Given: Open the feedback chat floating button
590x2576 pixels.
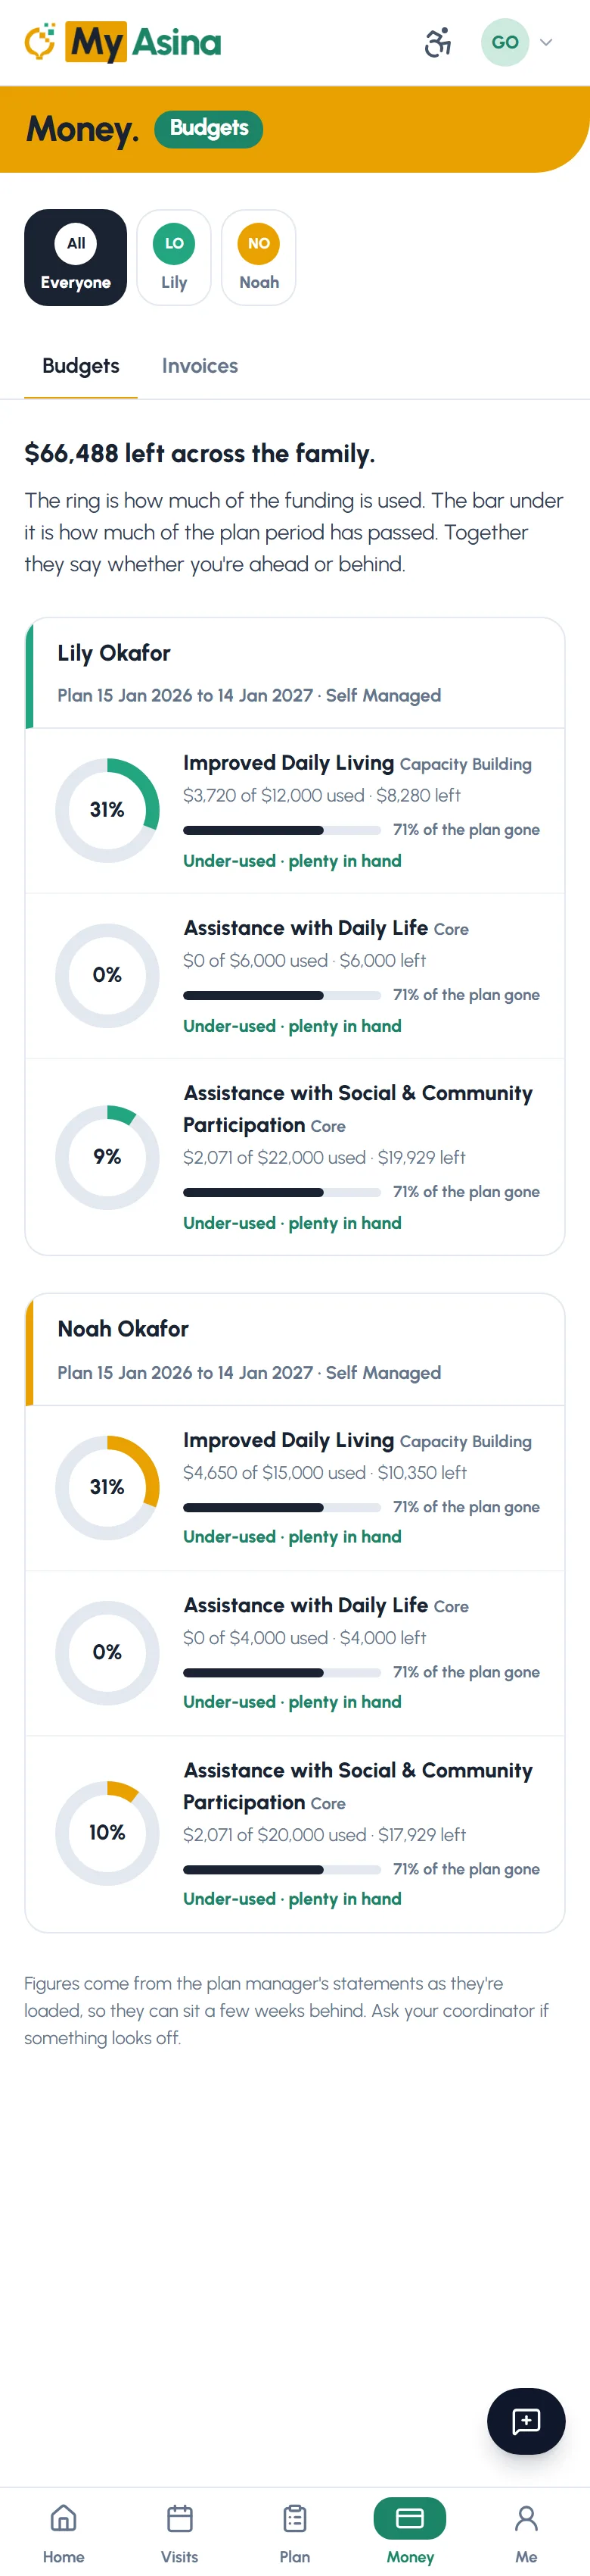Looking at the screenshot, I should pyautogui.click(x=526, y=2420).
